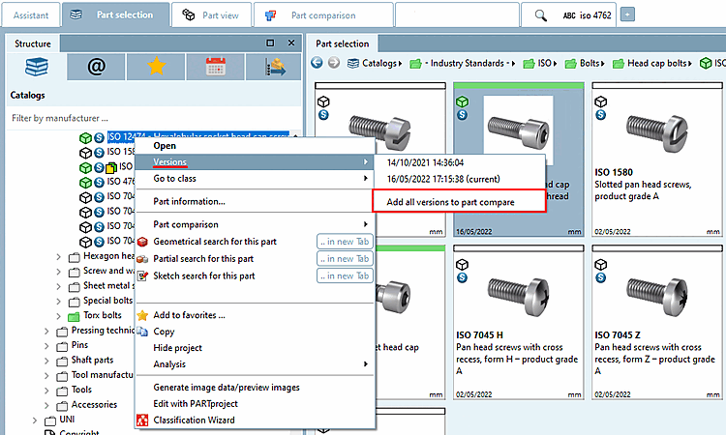Open the ISO 7045 H part thumbnail
This screenshot has width=726, height=435.
point(519,322)
